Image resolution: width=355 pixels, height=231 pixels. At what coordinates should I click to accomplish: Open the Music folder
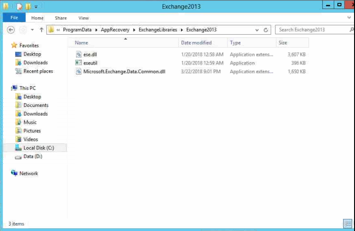pos(30,122)
